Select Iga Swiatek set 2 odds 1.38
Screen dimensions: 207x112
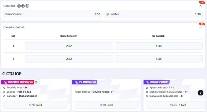(159, 59)
